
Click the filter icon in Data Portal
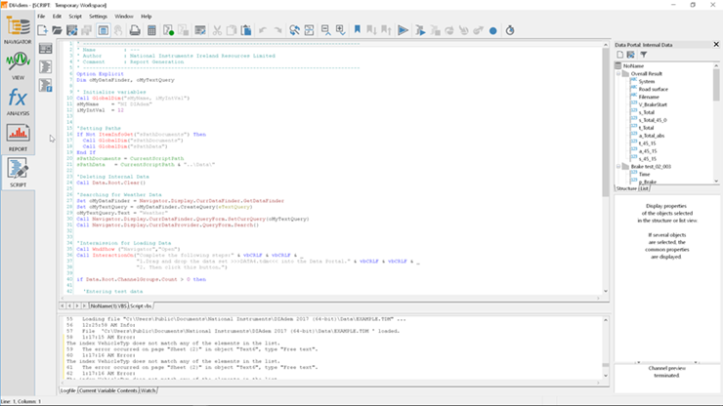click(644, 56)
